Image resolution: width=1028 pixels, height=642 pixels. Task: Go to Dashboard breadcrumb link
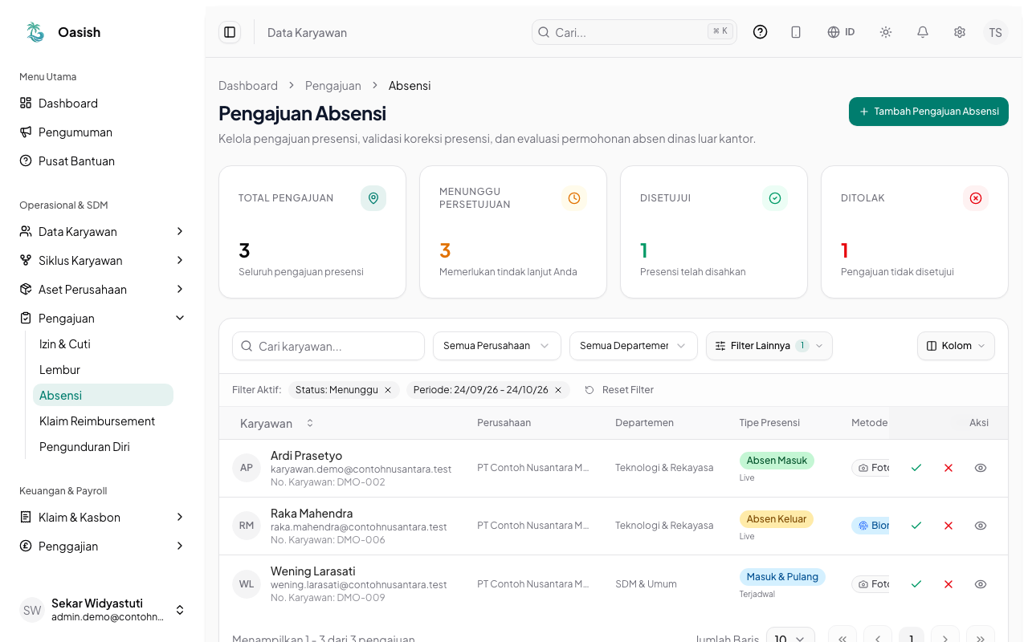pyautogui.click(x=248, y=86)
